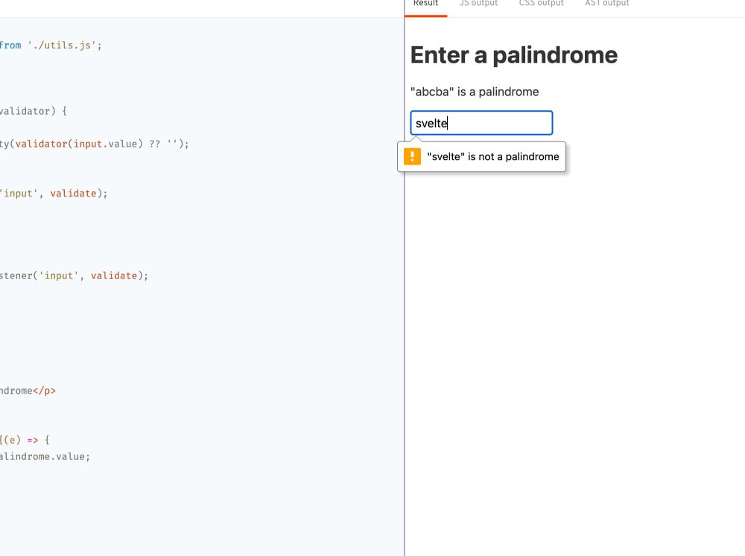745x556 pixels.
Task: Click the stener('input', validate); code line
Action: click(74, 276)
